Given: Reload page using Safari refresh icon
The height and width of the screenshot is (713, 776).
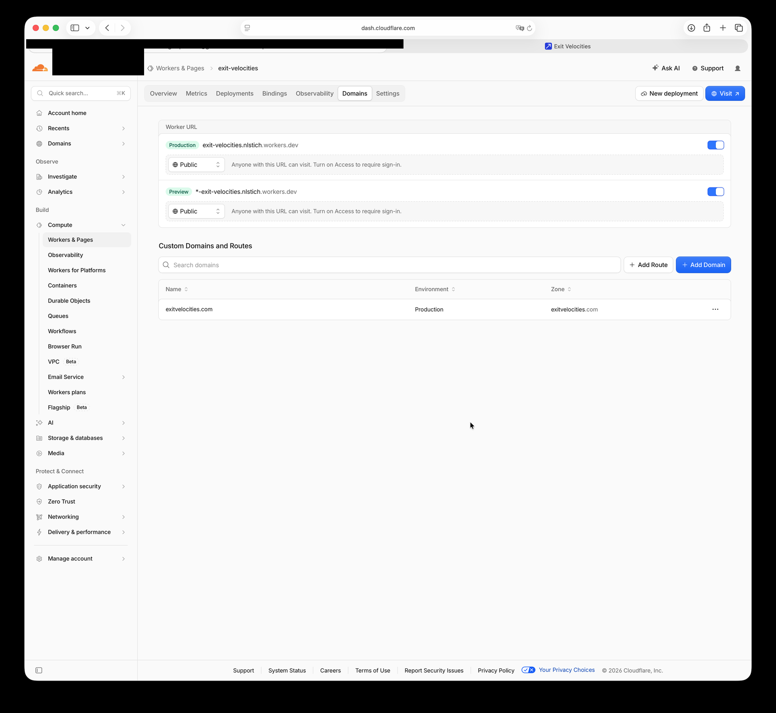Looking at the screenshot, I should click(x=530, y=28).
